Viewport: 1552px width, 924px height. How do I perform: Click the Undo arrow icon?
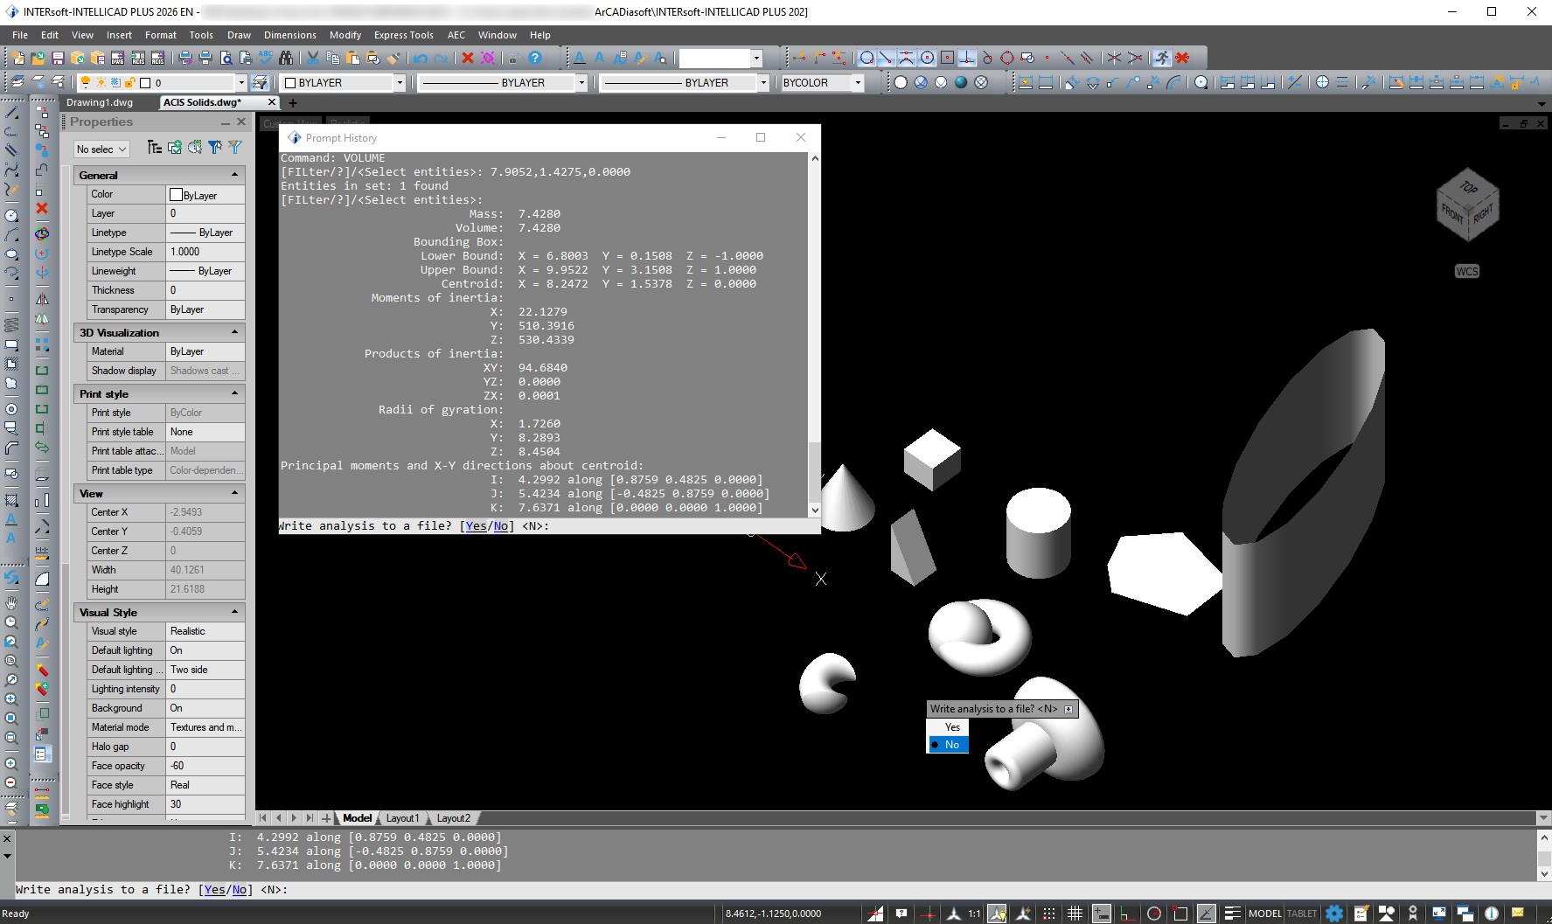[421, 58]
